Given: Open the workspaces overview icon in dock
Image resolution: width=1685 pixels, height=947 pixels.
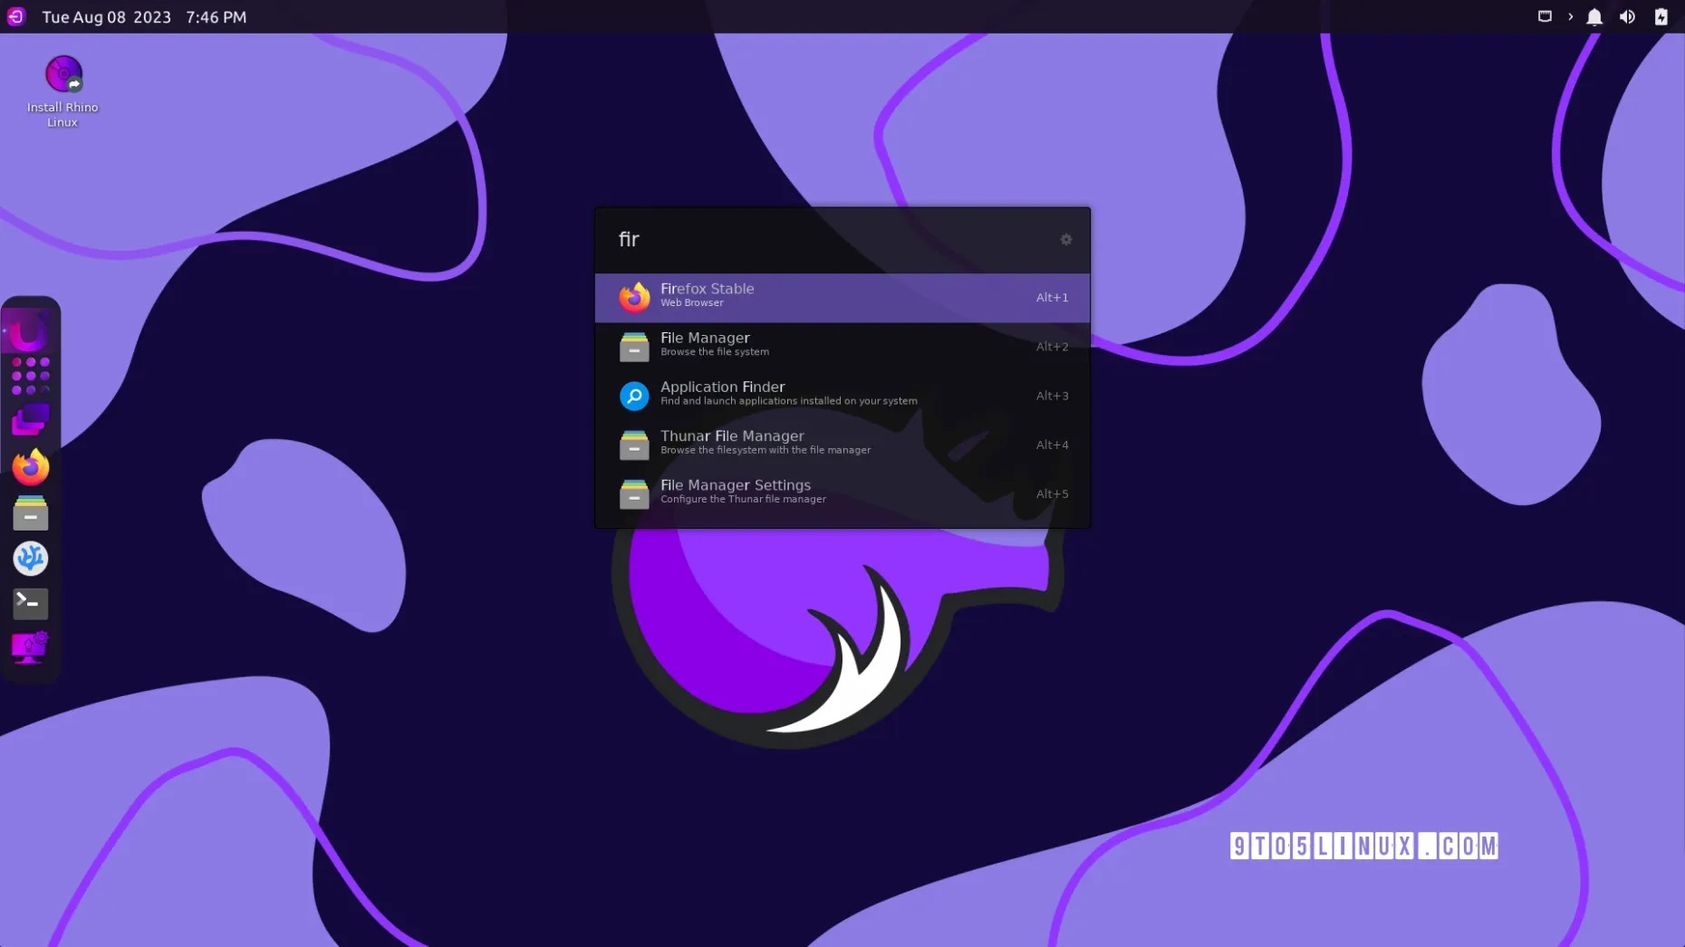Looking at the screenshot, I should click(31, 421).
